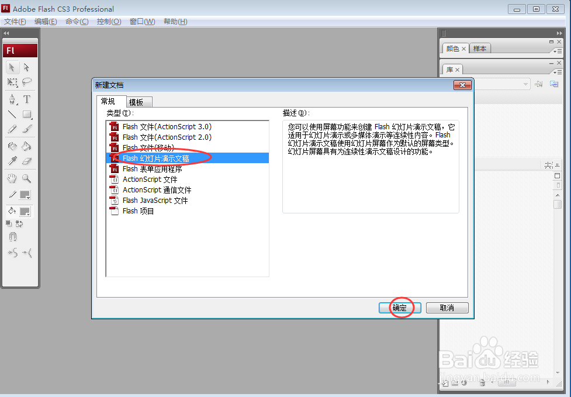The height and width of the screenshot is (397, 571).
Task: Switch to the 颜色 panel tab
Action: tap(452, 49)
